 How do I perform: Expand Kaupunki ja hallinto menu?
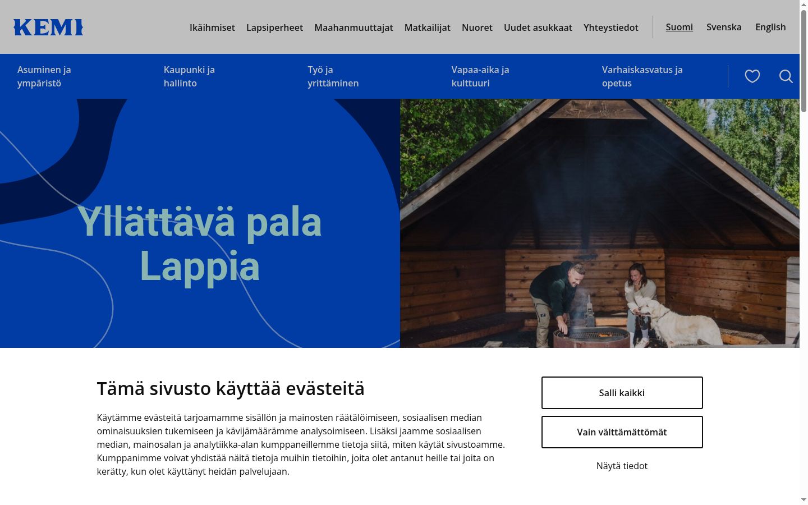click(189, 76)
